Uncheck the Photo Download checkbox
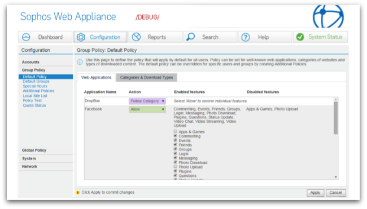 [175, 162]
